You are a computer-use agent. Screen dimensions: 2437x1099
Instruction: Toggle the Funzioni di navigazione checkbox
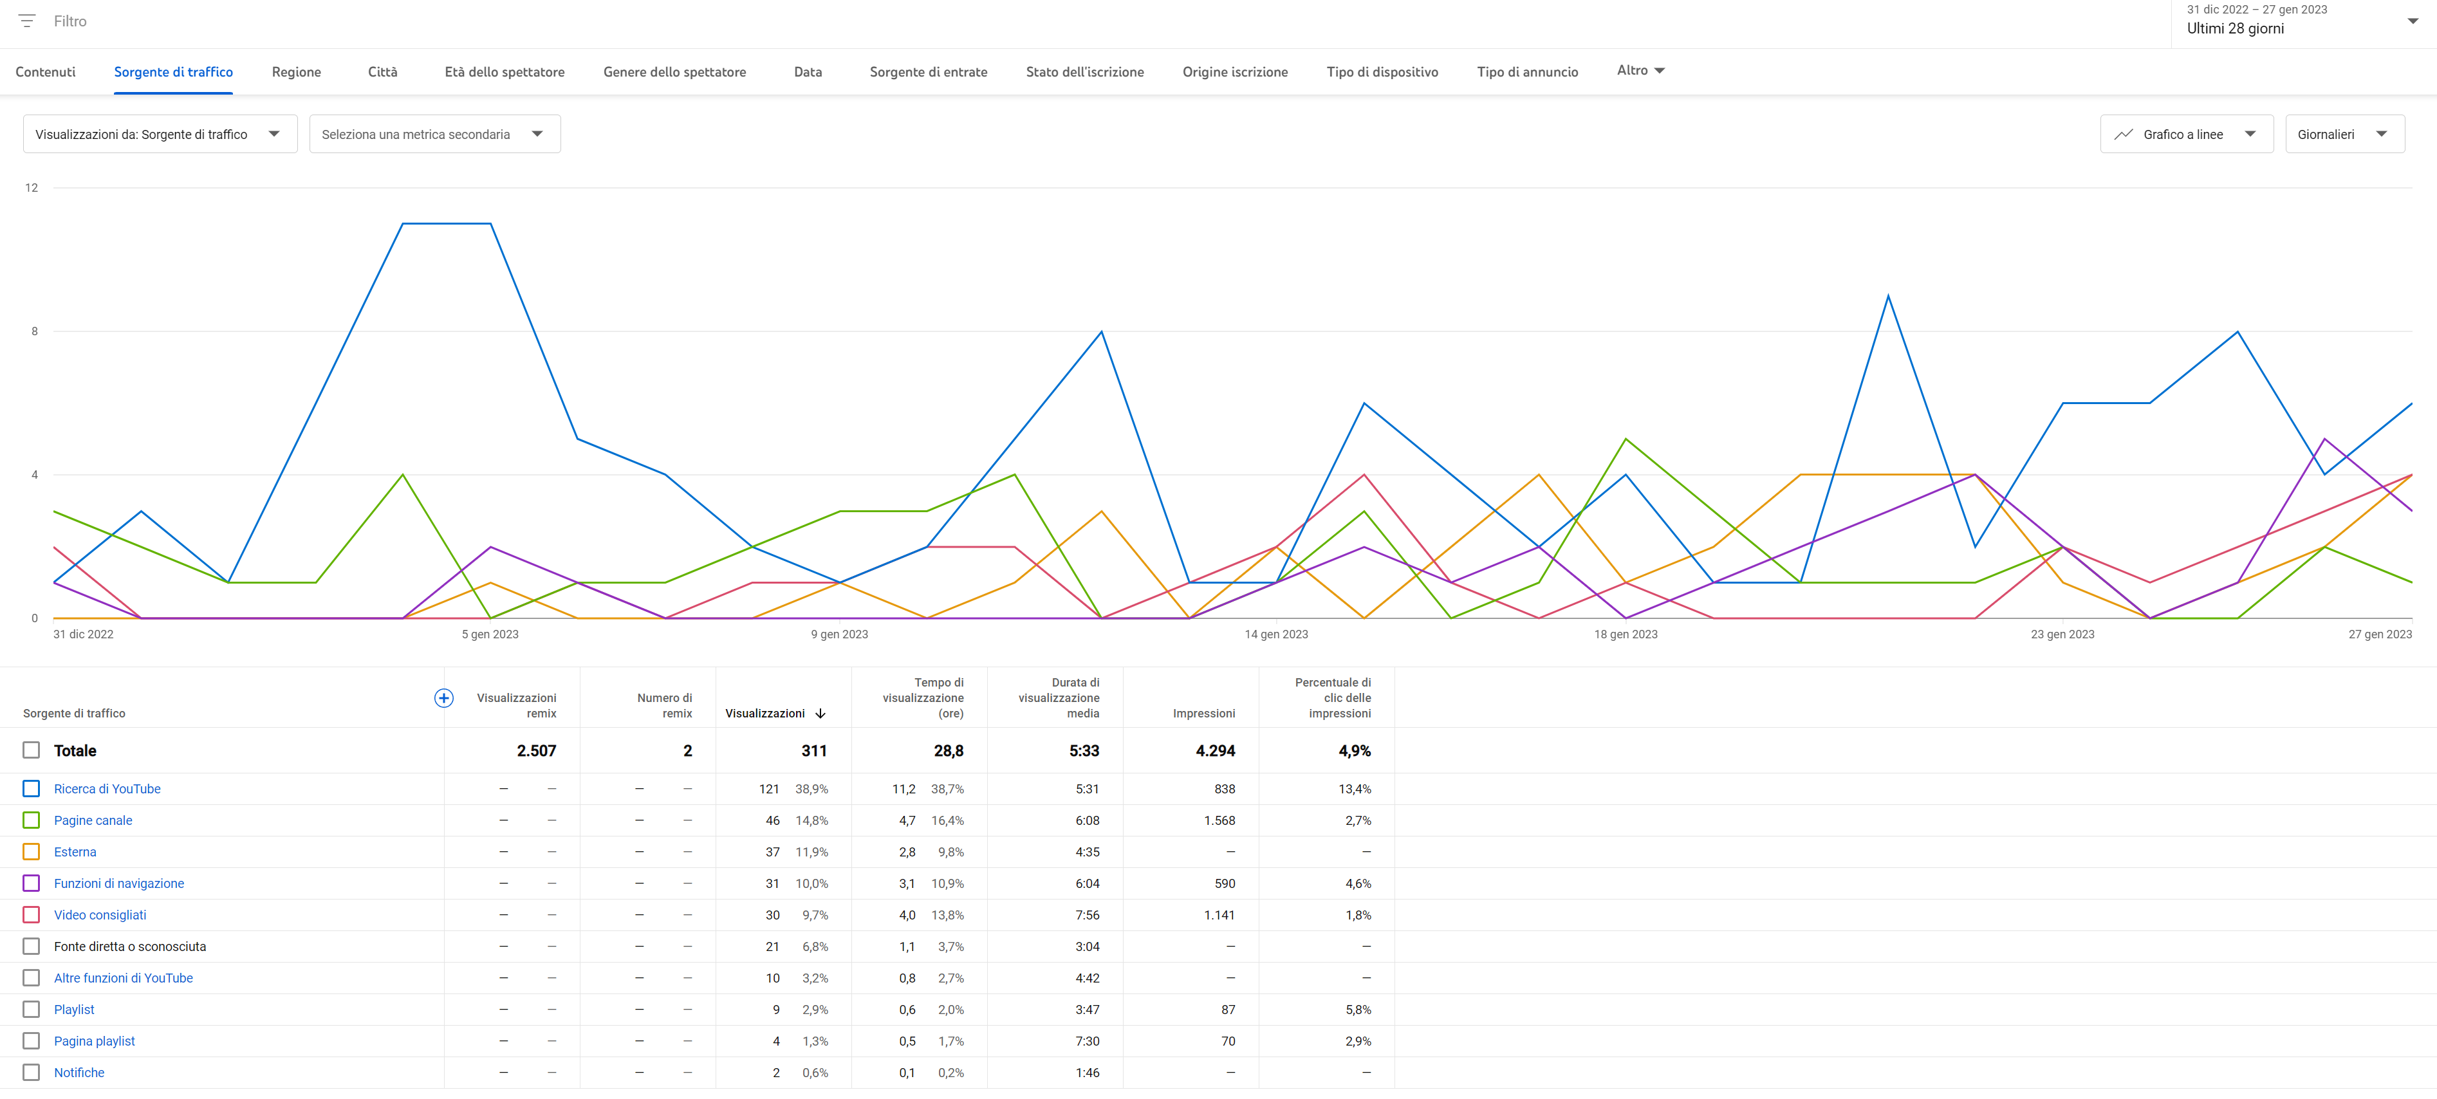coord(32,883)
